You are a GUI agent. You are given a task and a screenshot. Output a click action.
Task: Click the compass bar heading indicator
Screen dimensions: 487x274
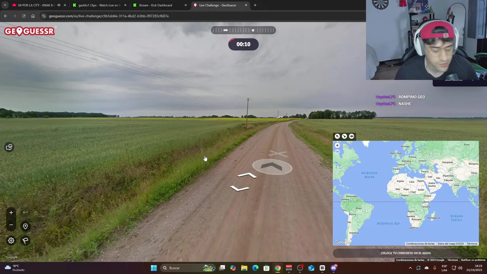(243, 30)
